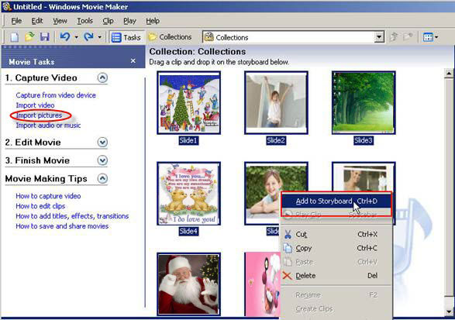Collapse the Movie Making Tips section
The width and height of the screenshot is (455, 320).
click(x=102, y=178)
